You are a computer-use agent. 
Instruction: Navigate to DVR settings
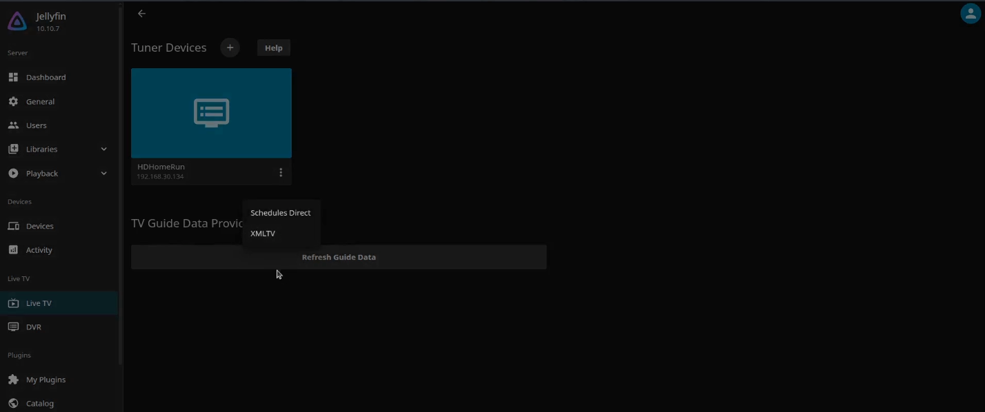point(59,327)
